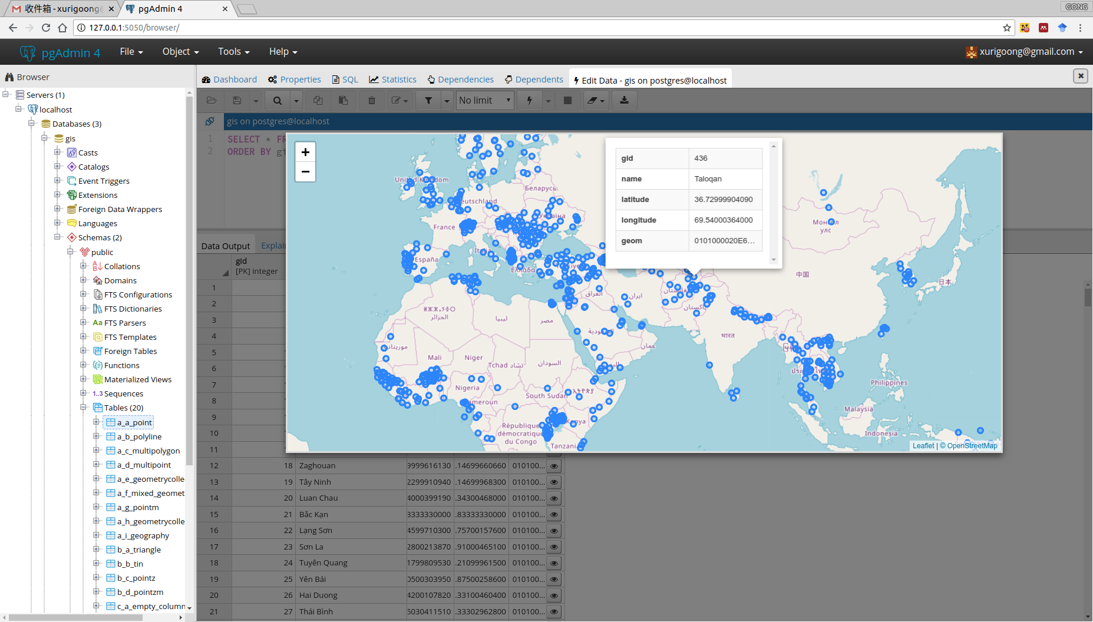
Task: Select the a_b_polyline table
Action: tap(139, 436)
